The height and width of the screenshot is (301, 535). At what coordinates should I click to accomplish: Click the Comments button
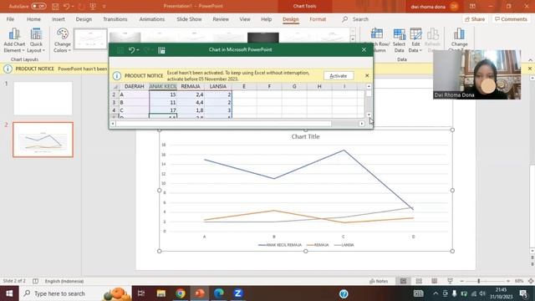[511, 19]
